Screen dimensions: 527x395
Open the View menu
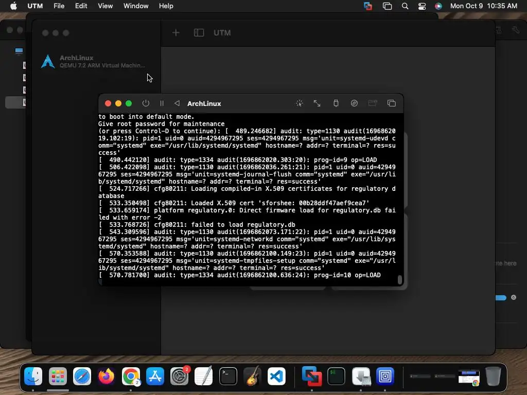(x=105, y=6)
